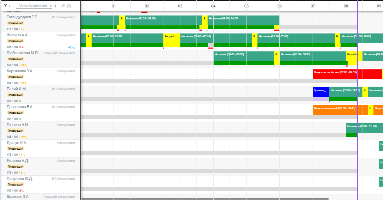Open Тагандурдиев 'На линии (03:50 - 06:00)' block

click(x=244, y=20)
